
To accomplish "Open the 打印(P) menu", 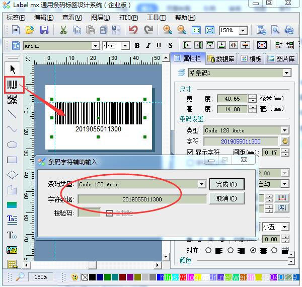I will (x=128, y=18).
